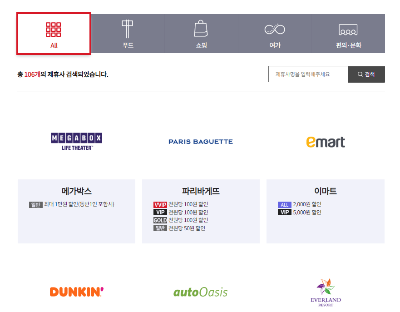Viewport: 400px width, 312px height.
Task: Switch to the 여가 tab label
Action: tap(275, 45)
